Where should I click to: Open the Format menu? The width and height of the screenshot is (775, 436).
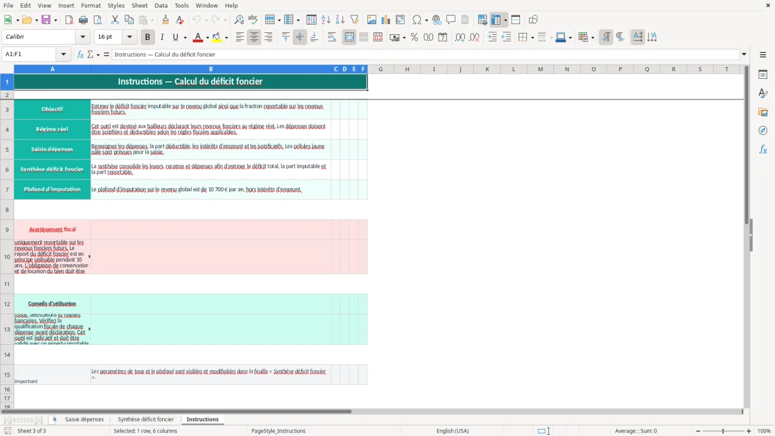(x=91, y=5)
